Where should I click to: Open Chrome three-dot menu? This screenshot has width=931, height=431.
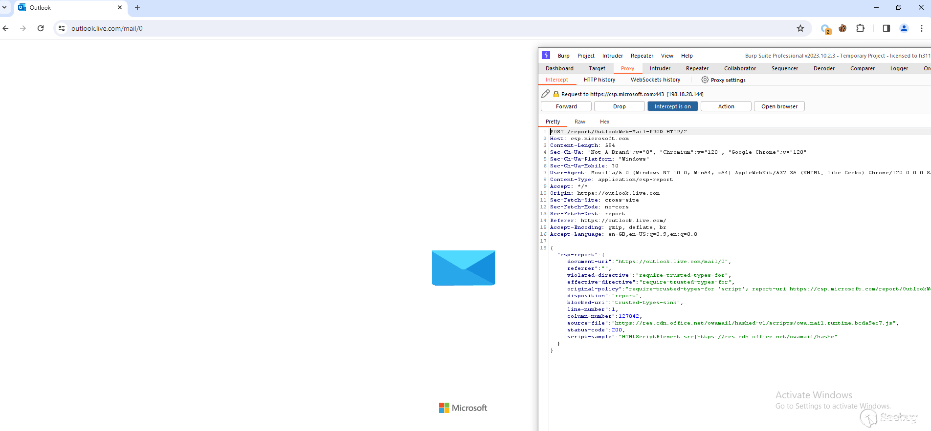click(x=922, y=28)
